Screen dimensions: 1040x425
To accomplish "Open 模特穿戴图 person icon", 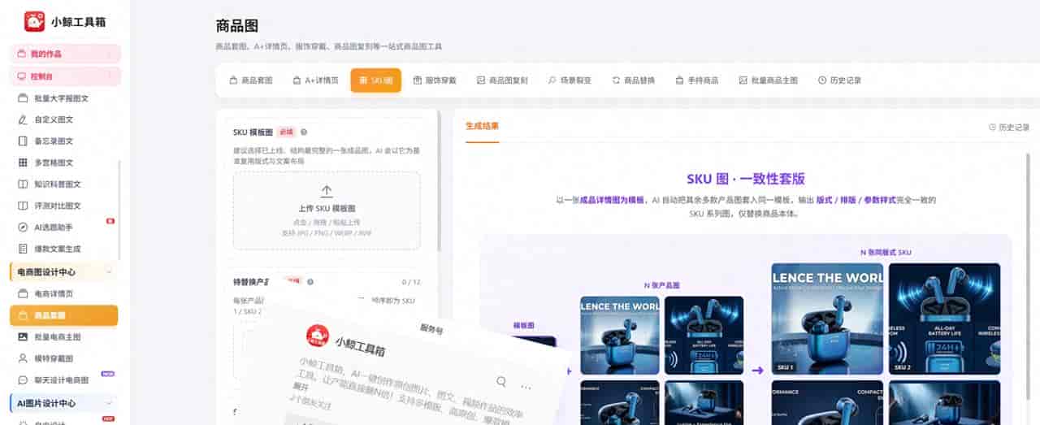I will coord(23,358).
